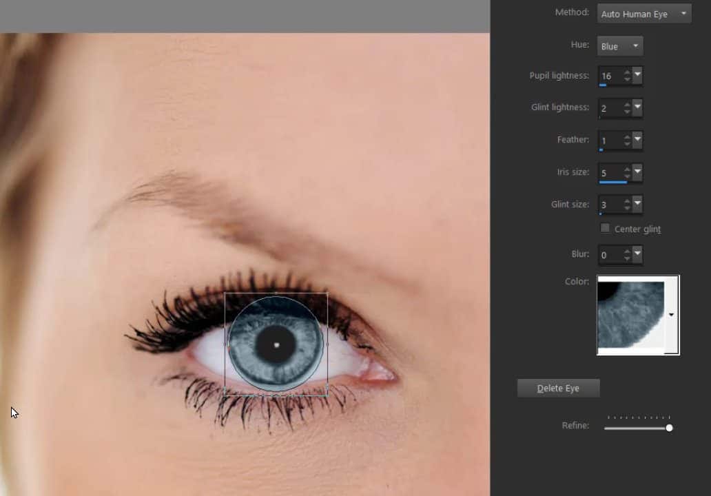
Task: Increase Pupil lightness with up arrow
Action: [x=626, y=72]
